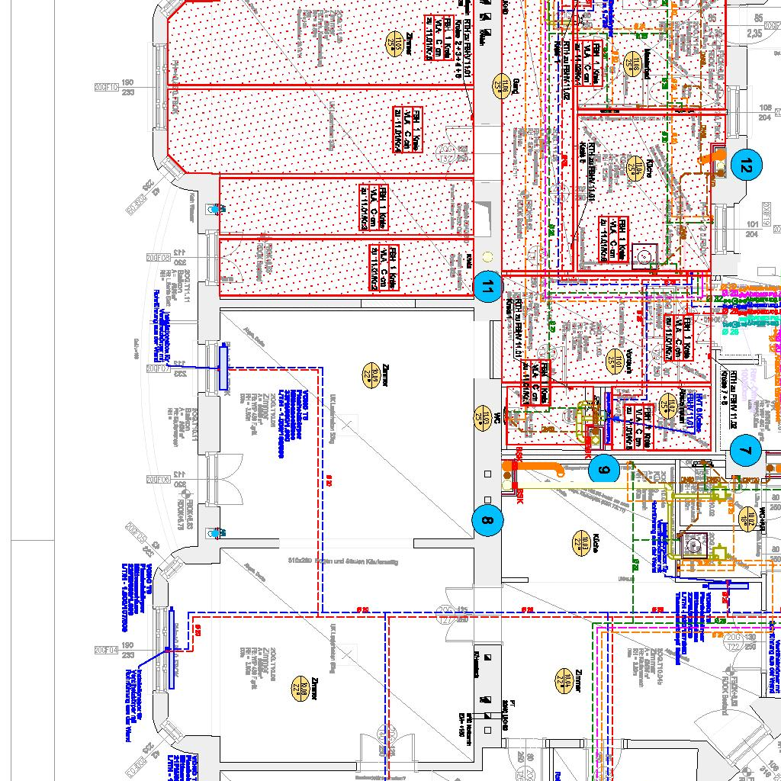Image resolution: width=781 pixels, height=781 pixels.
Task: Select the blue circle marker numbered 8
Action: click(487, 520)
